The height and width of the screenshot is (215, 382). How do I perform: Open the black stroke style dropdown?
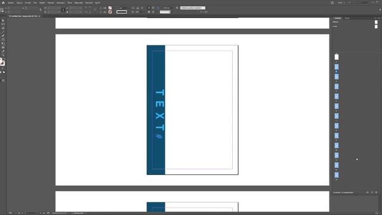pos(122,12)
